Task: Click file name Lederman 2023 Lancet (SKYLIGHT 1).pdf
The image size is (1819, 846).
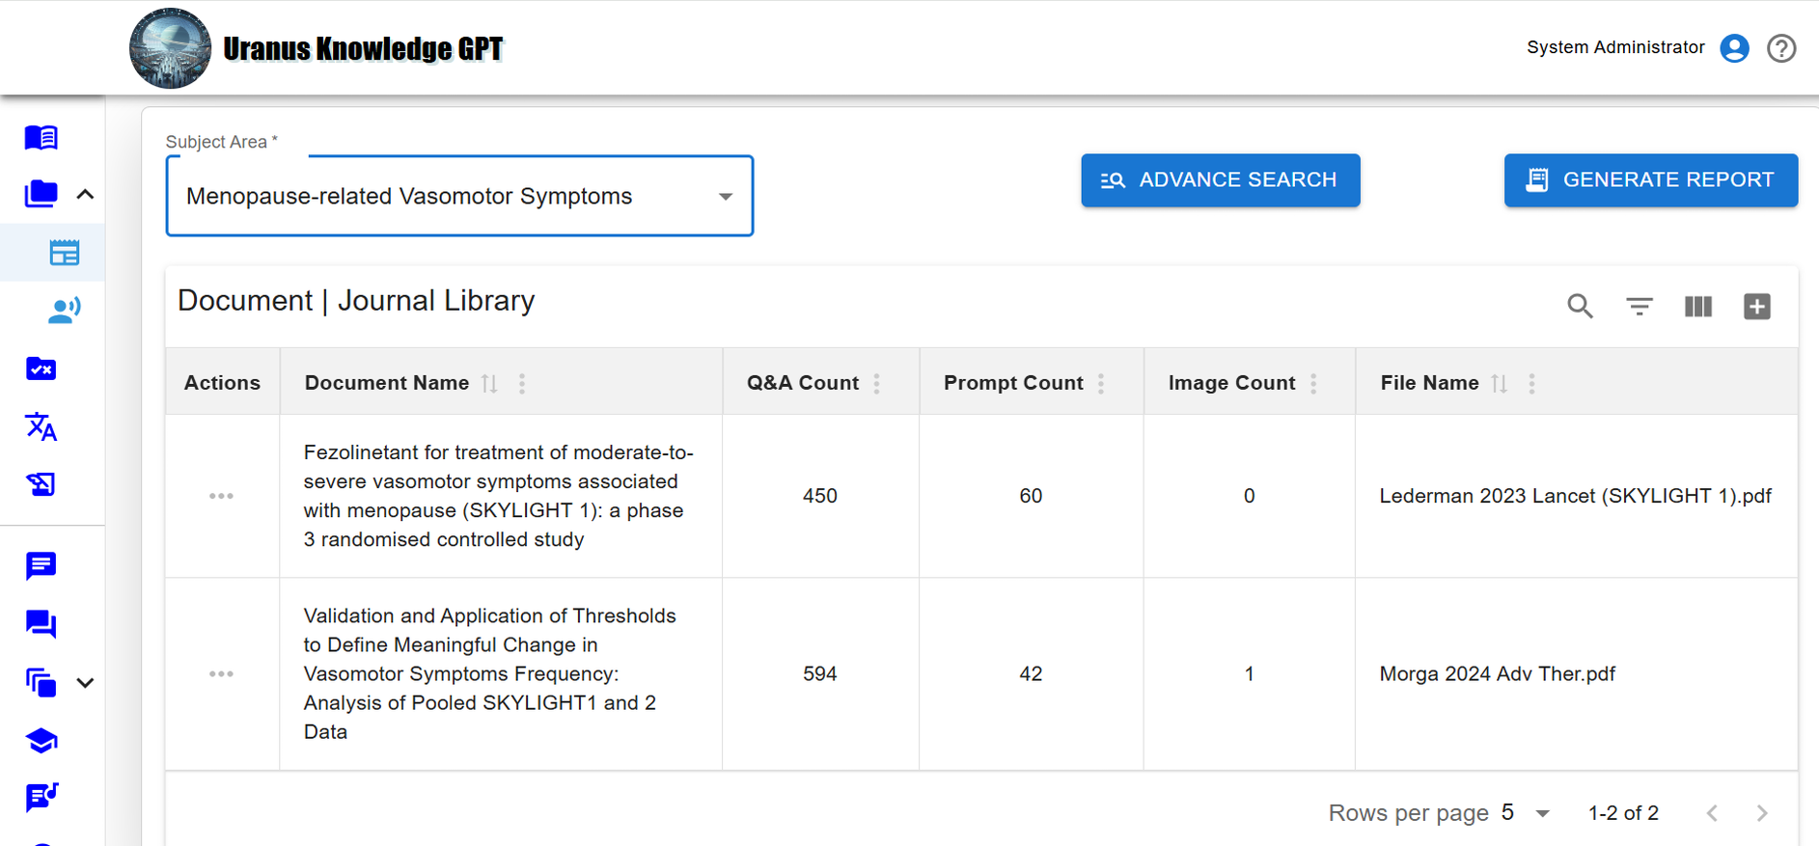Action: click(1575, 496)
